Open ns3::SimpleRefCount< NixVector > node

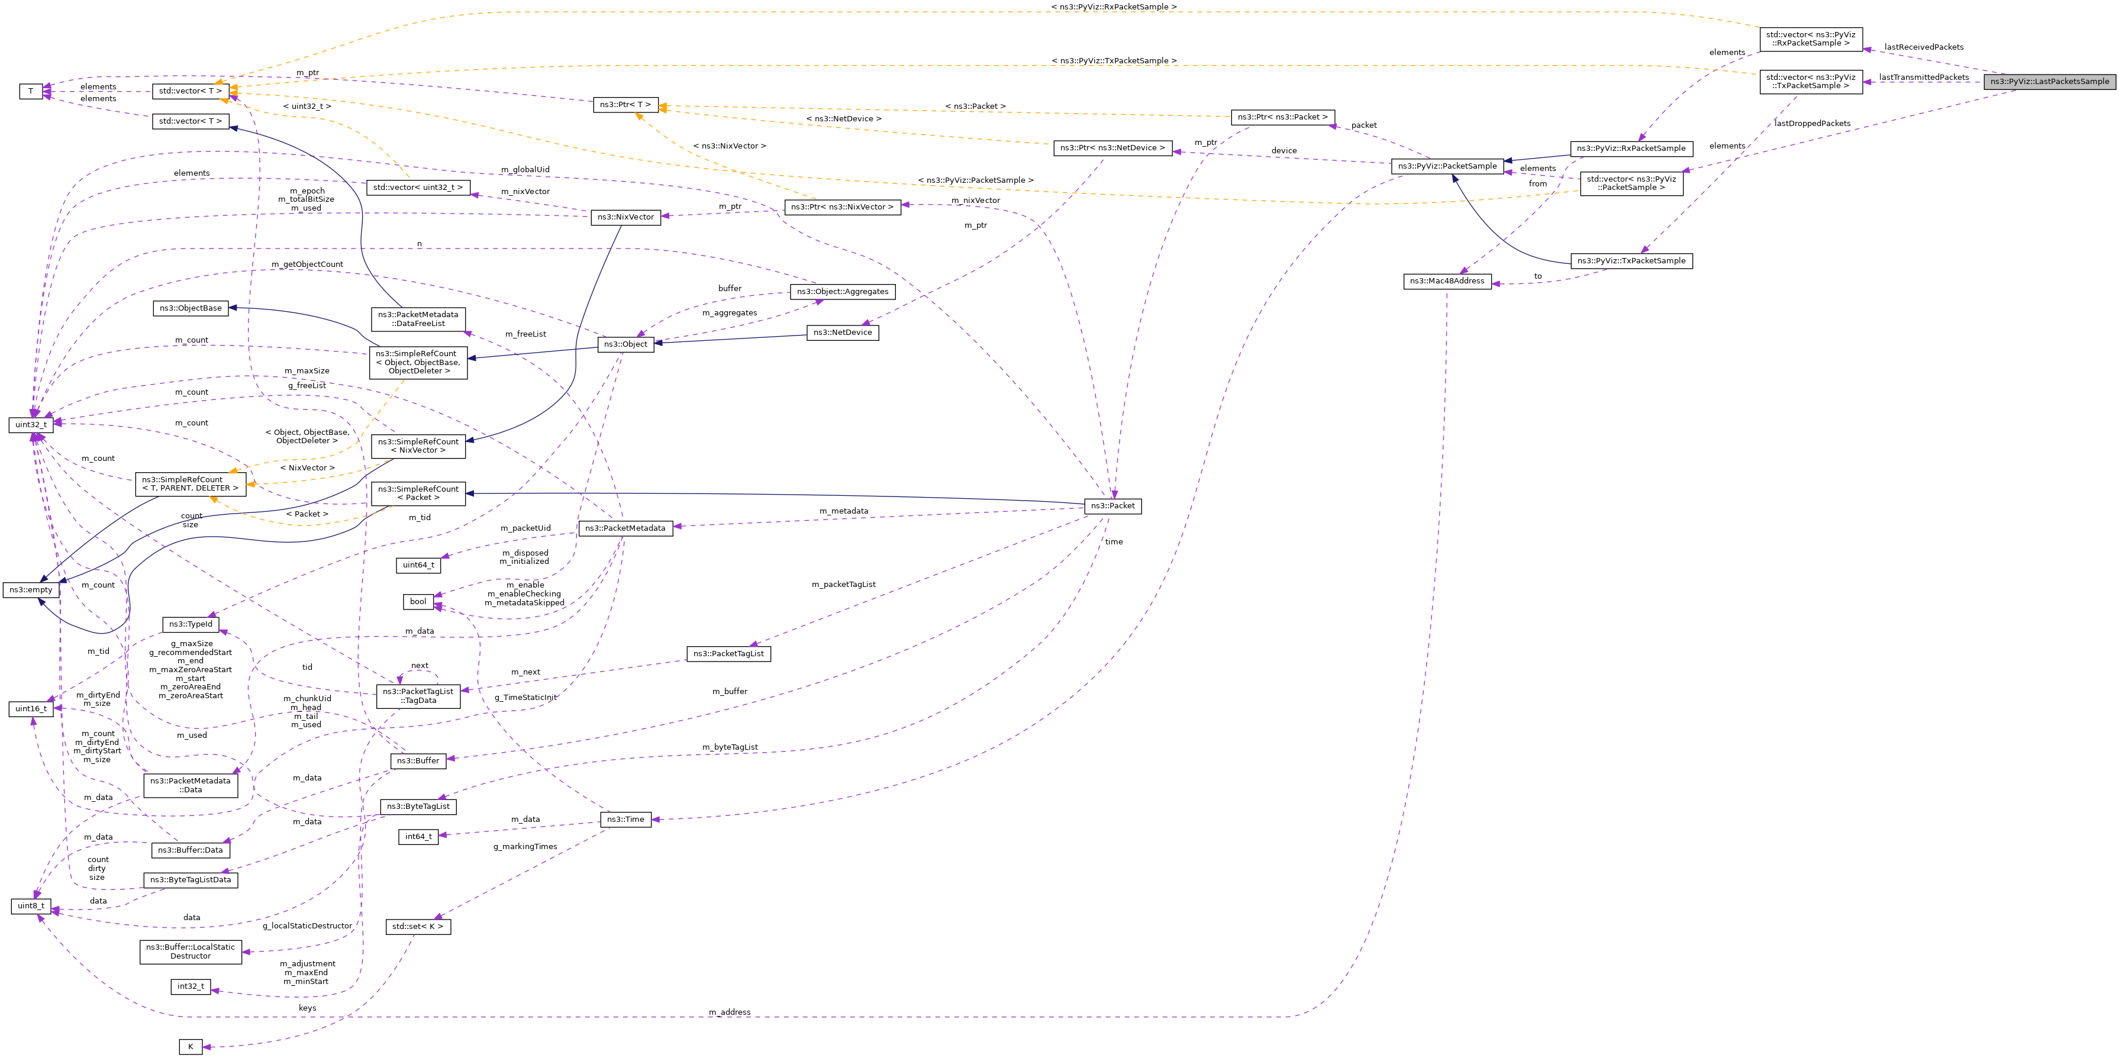click(418, 447)
